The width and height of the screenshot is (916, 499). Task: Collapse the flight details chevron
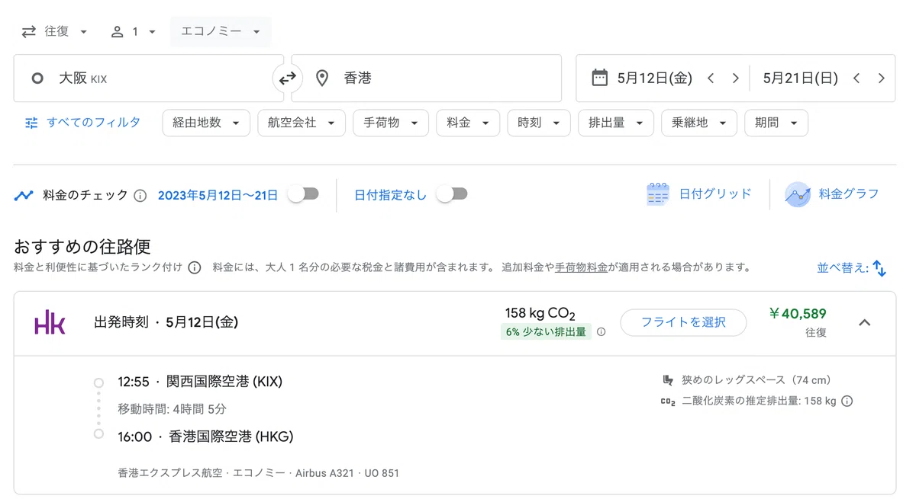pyautogui.click(x=864, y=322)
